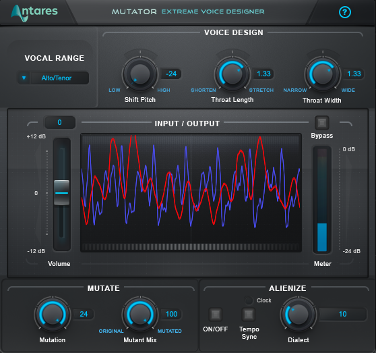376x353 pixels.
Task: Click the Throat Width value 1.33
Action: (354, 74)
